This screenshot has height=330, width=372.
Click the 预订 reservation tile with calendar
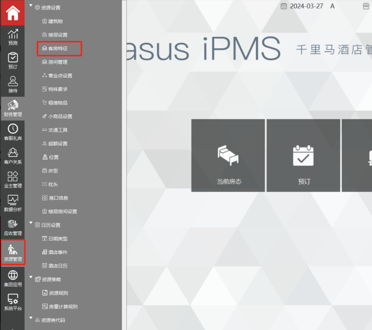(x=303, y=155)
